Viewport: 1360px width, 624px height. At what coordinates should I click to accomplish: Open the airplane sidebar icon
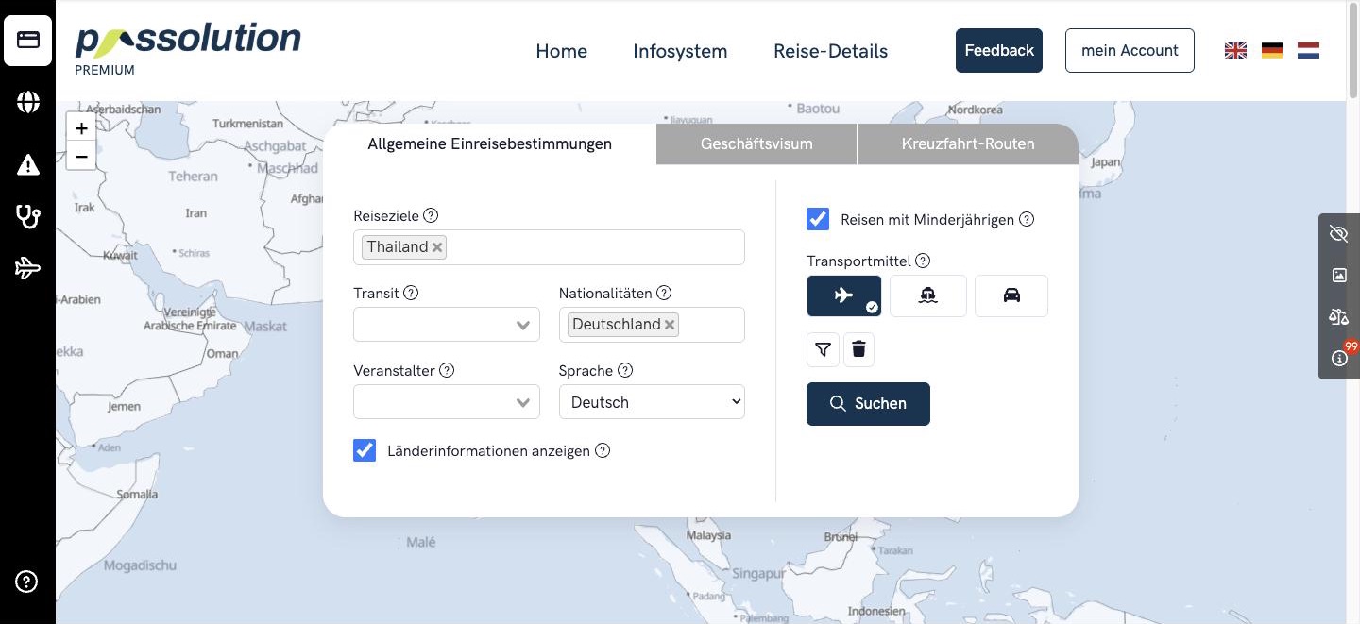coord(27,269)
